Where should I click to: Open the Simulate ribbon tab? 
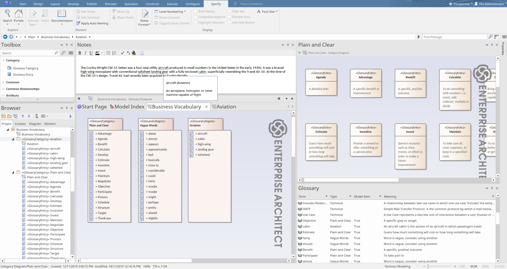coord(111,4)
